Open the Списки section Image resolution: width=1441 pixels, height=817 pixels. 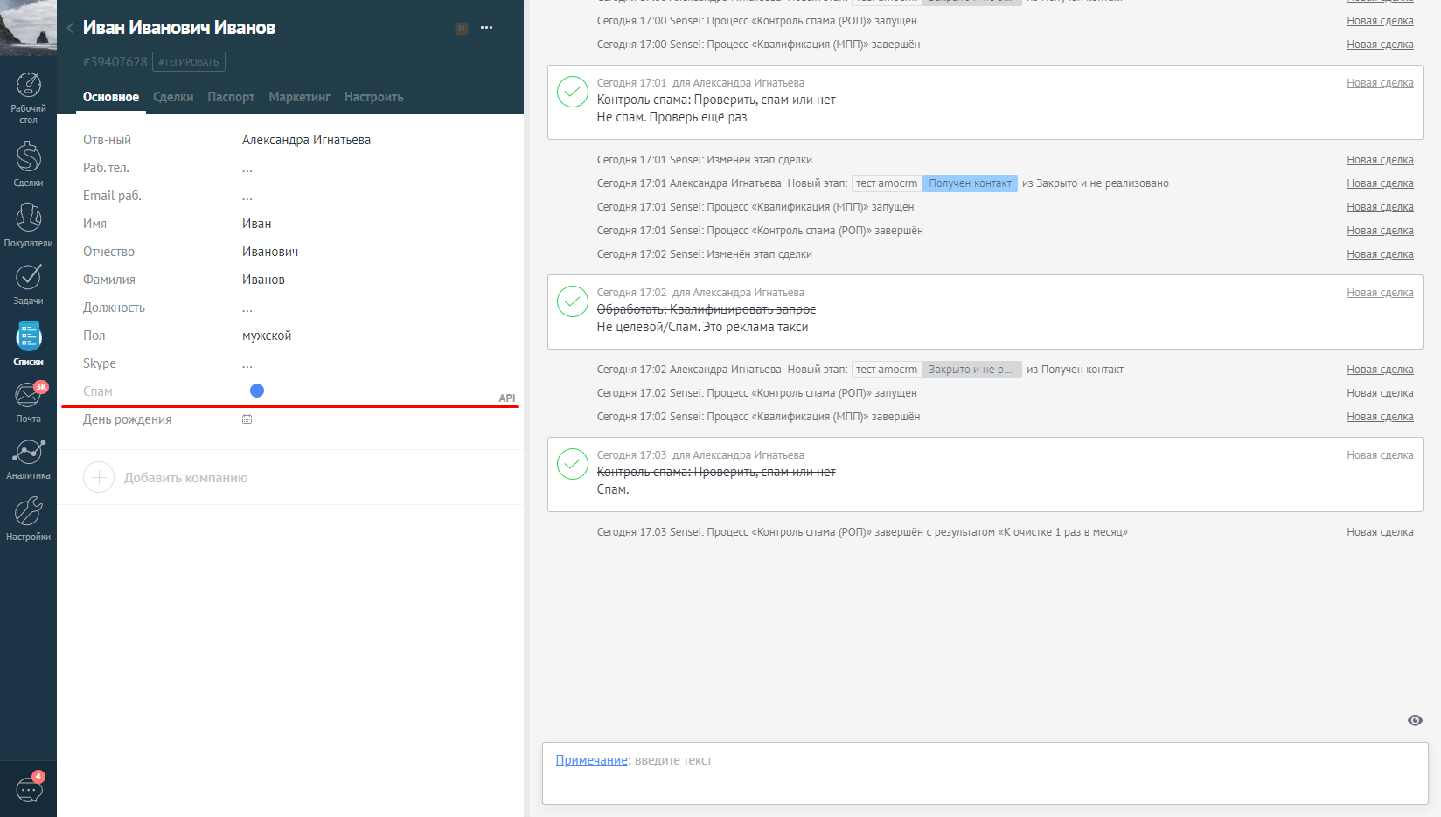click(28, 343)
